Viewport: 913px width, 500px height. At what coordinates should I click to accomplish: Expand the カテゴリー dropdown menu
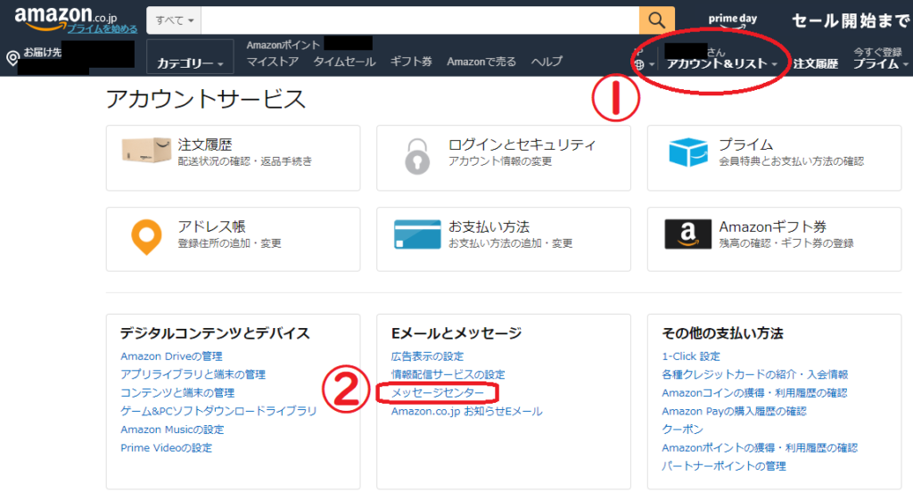tap(190, 63)
